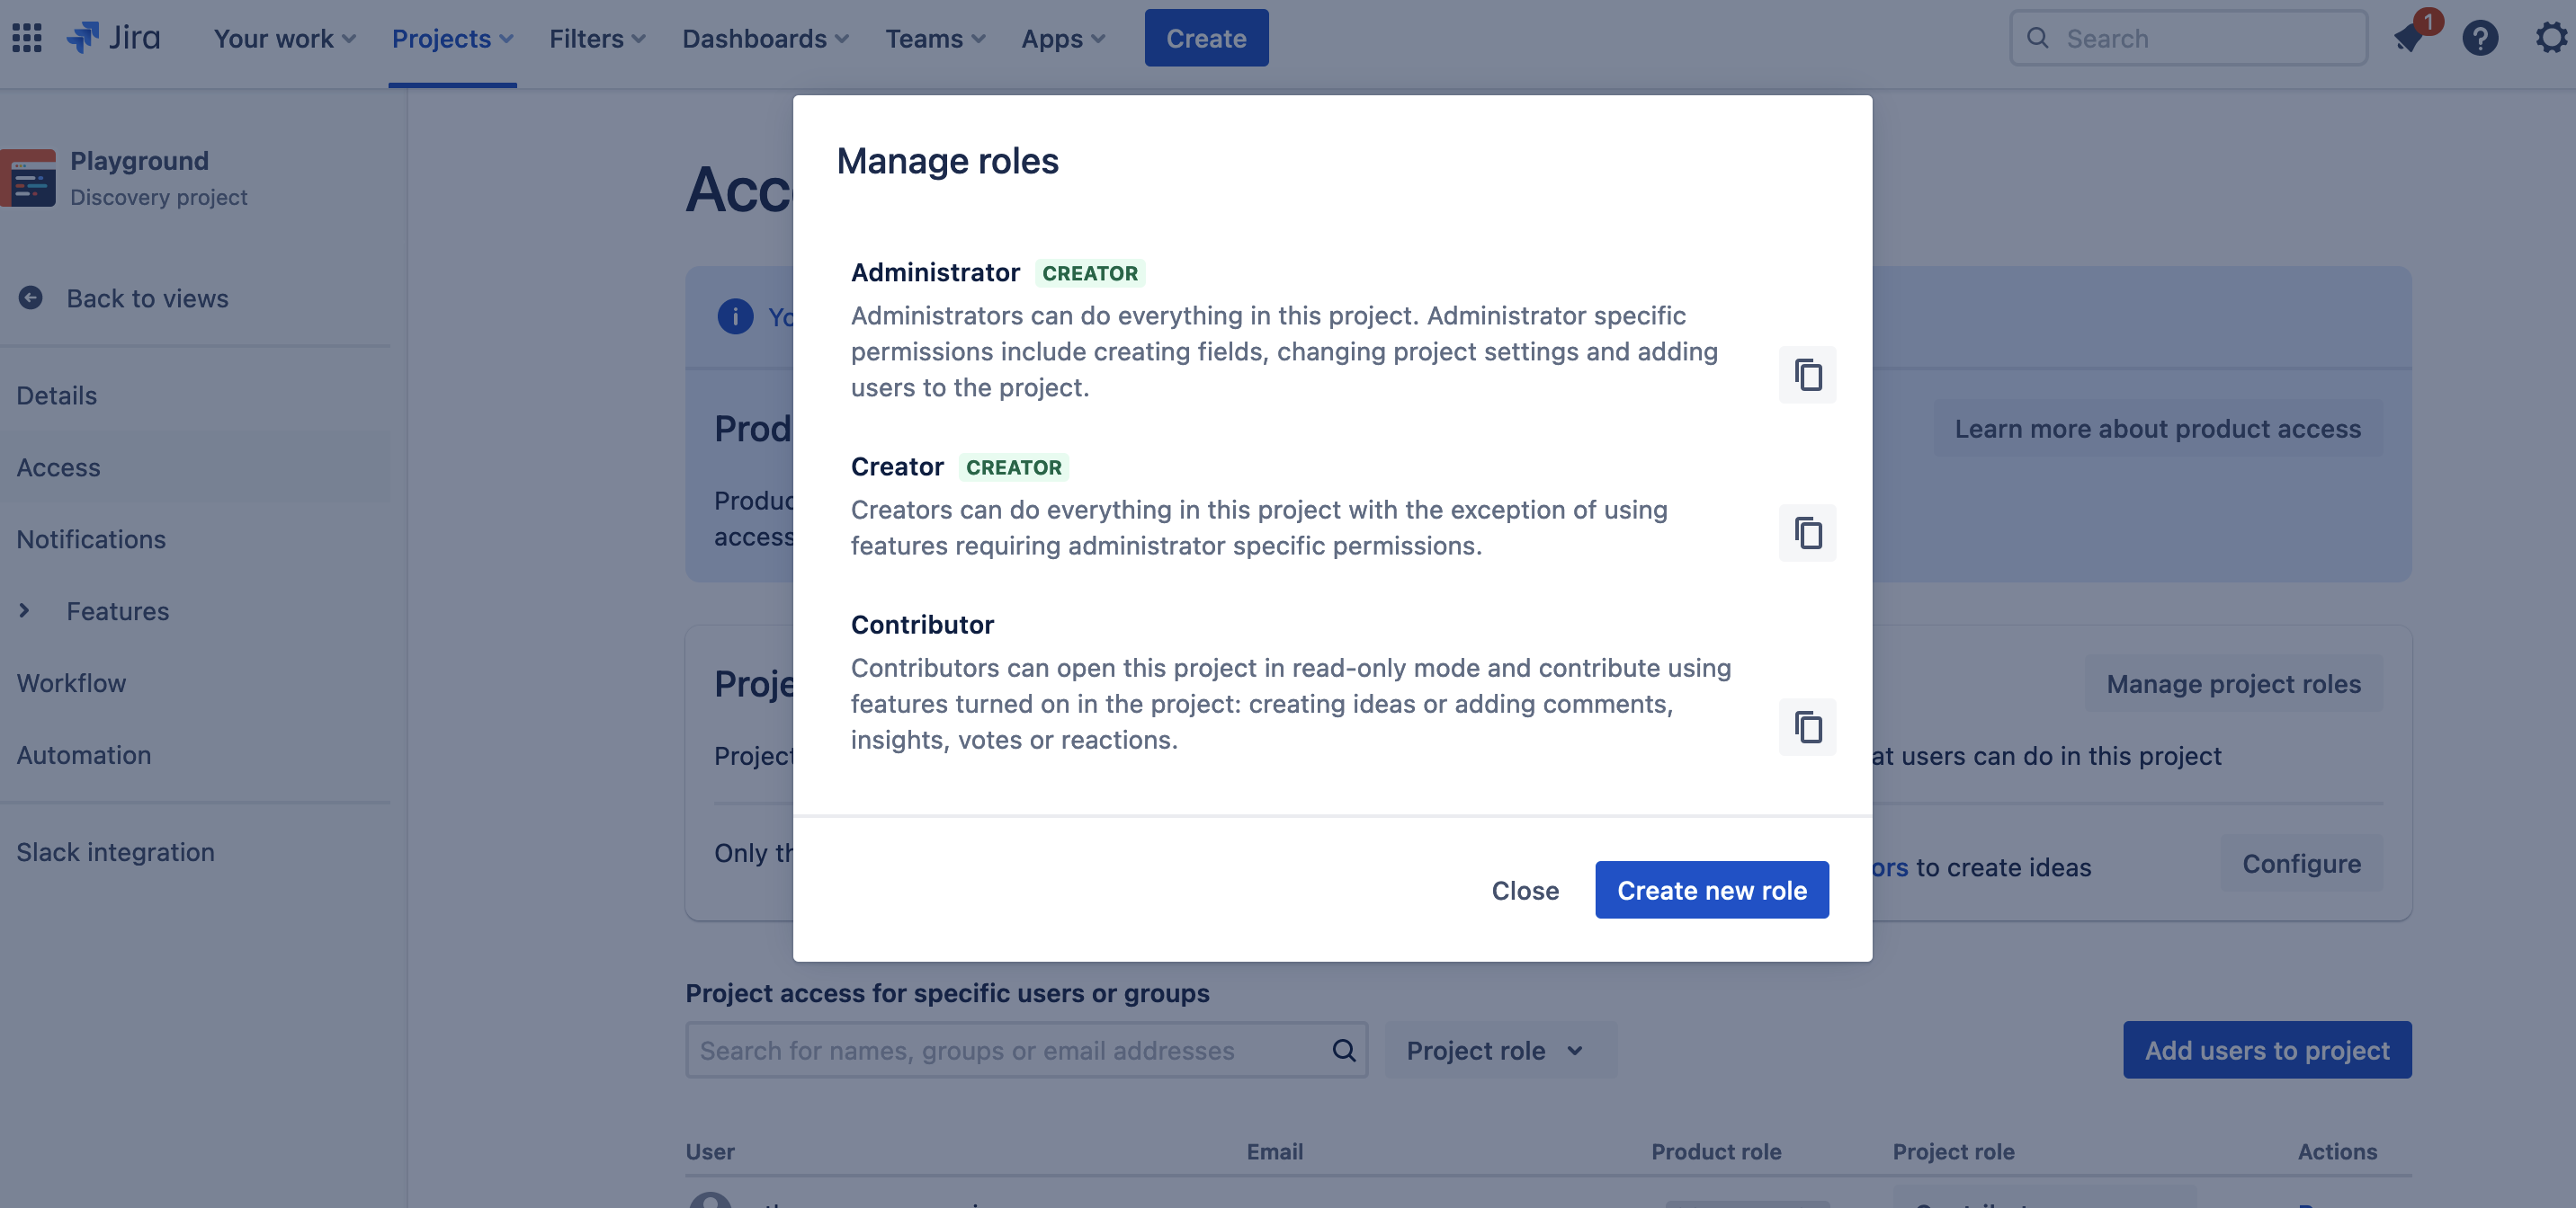Copy the Creator role description
Screen dimensions: 2576x1208
pyautogui.click(x=1808, y=533)
